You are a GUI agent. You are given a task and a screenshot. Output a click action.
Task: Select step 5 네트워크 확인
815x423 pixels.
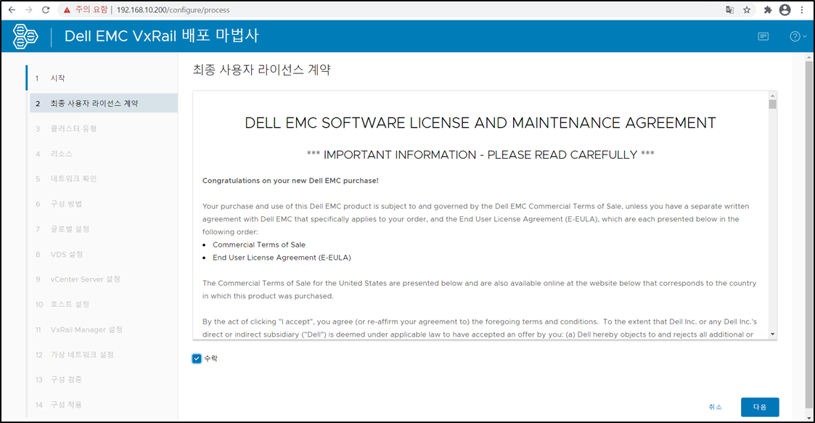click(x=103, y=178)
